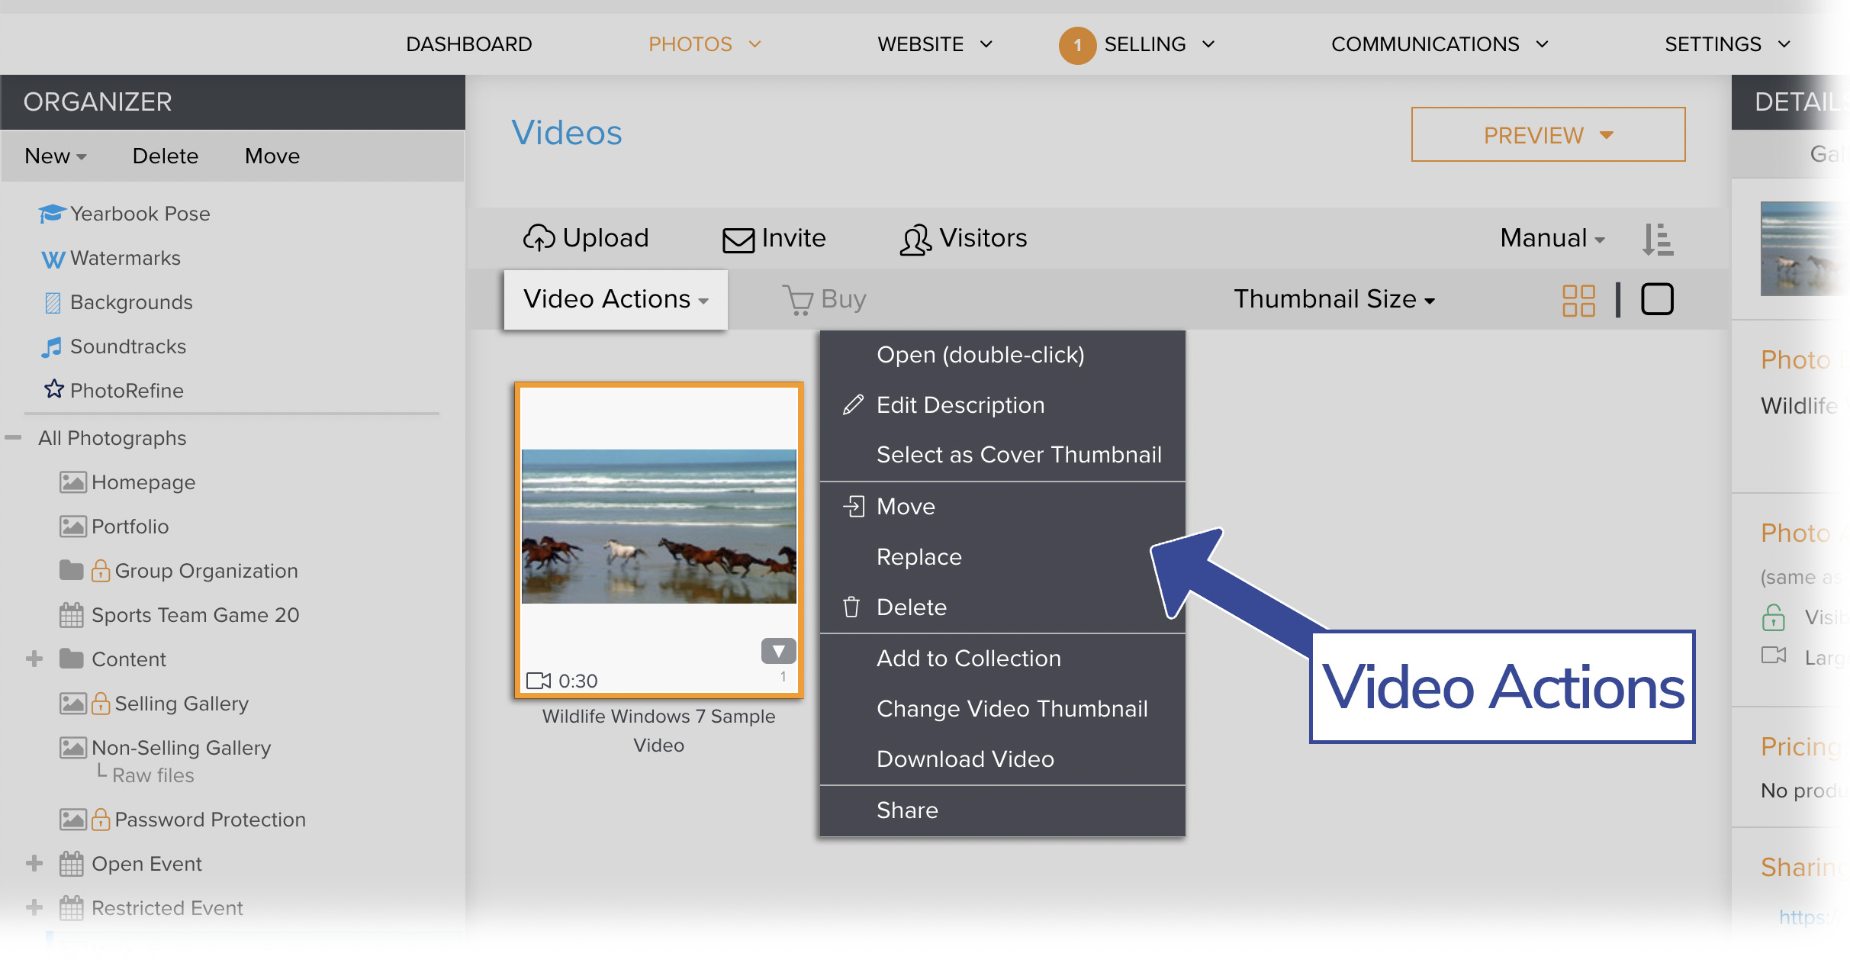This screenshot has height=960, width=1850.
Task: Click the Invite envelope icon
Action: point(738,240)
